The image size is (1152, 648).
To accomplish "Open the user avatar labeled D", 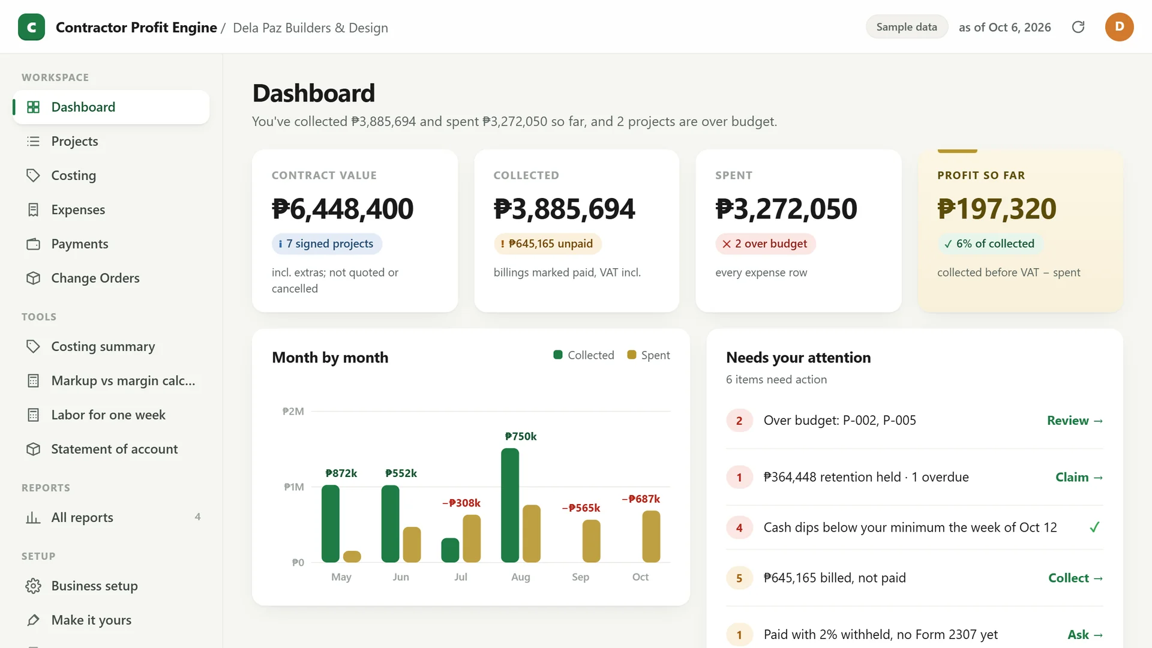I will tap(1119, 27).
